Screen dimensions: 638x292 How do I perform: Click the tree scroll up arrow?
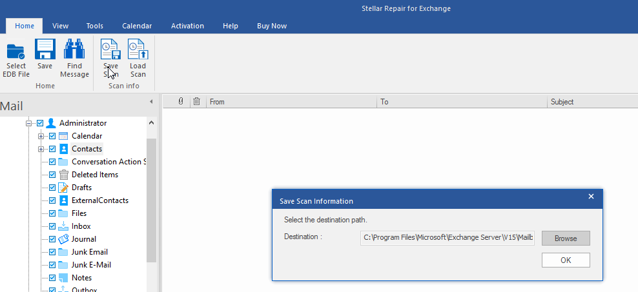[x=151, y=122]
